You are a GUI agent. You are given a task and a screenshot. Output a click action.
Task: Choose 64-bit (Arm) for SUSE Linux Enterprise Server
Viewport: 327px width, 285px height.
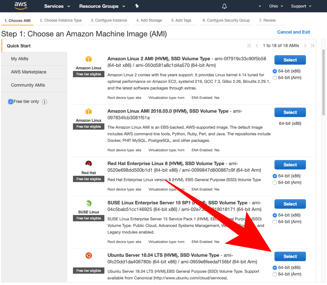tap(275, 222)
